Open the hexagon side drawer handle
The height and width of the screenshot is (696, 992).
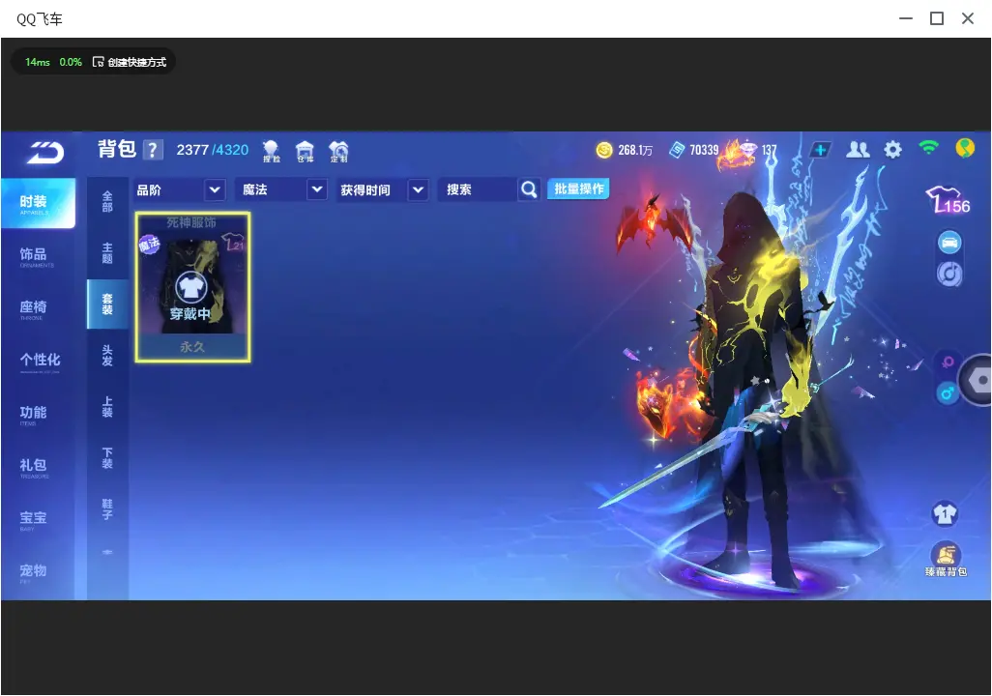tap(977, 380)
